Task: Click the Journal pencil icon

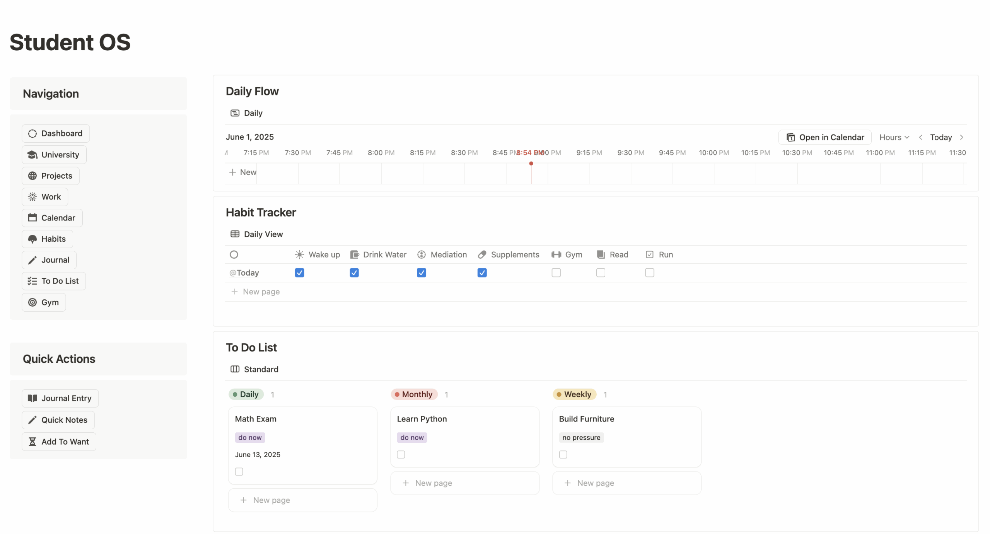Action: point(32,260)
